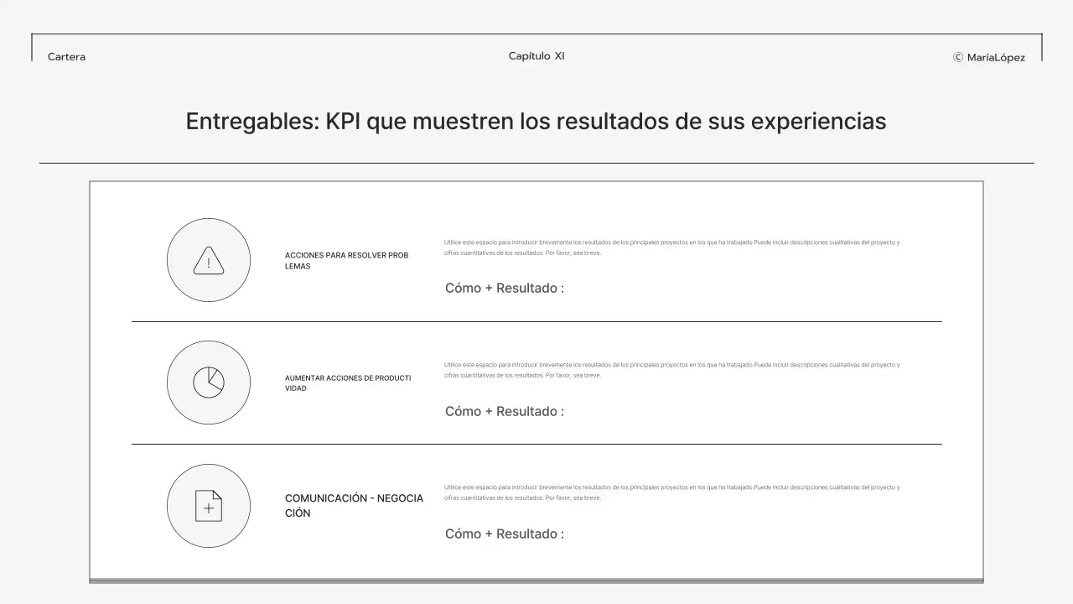Select second 'Cómo + Resultado :' placeholder

(504, 411)
